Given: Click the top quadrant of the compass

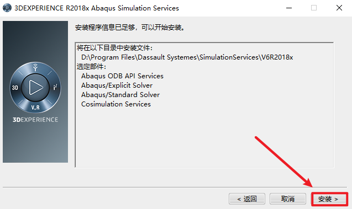Looking at the screenshot, I should (35, 67).
